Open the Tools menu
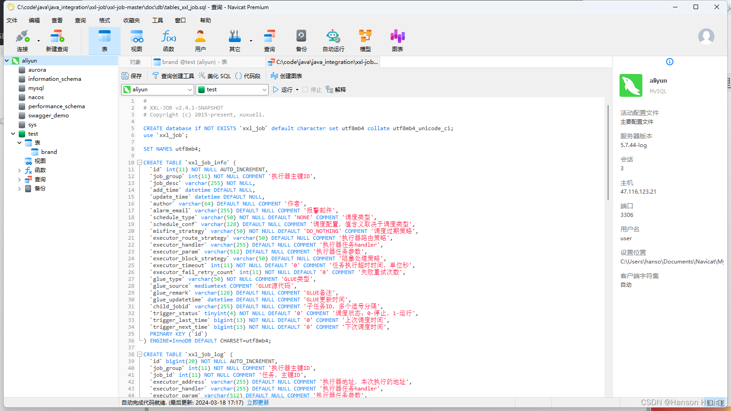This screenshot has height=411, width=731. coord(158,20)
